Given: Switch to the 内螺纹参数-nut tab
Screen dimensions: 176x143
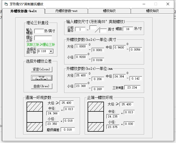Looking at the screenshot, I should [67, 11].
